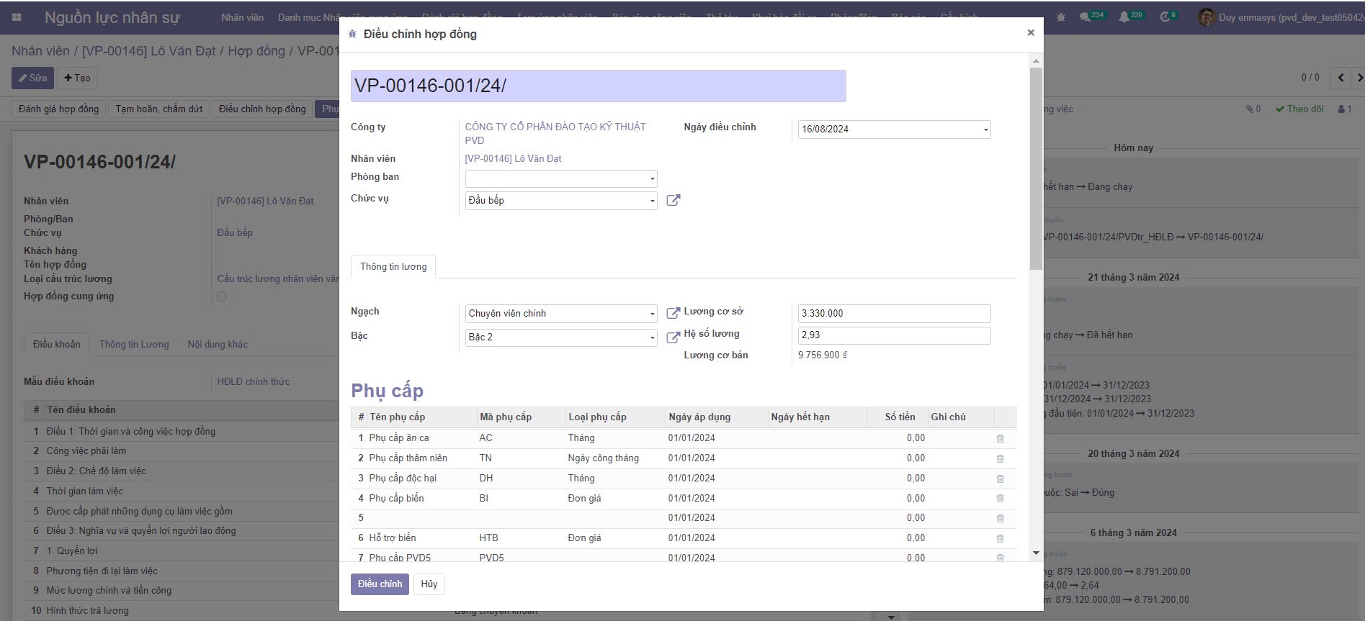
Task: Click the dialog's vertical scrollbar thumb
Action: (1036, 168)
